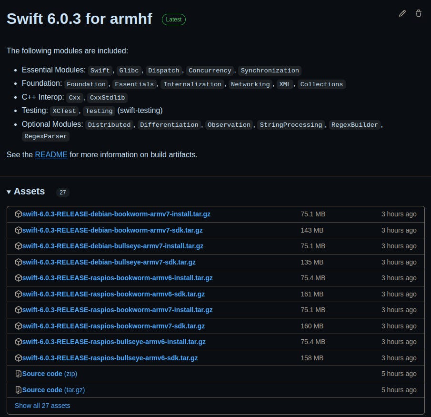
Task: Download swift-6.0.3-RELEASE-raspios-bullseye-armv6-install.tar.gz
Action: click(114, 342)
